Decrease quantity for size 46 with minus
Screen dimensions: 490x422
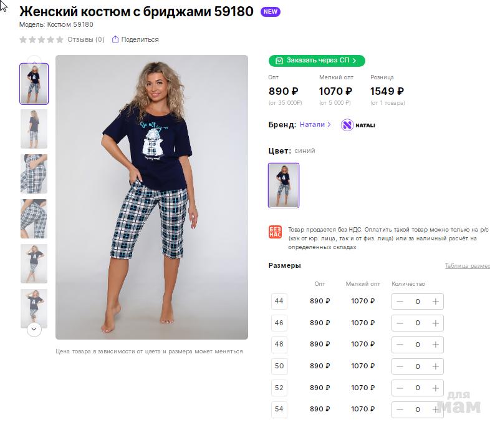pyautogui.click(x=400, y=323)
